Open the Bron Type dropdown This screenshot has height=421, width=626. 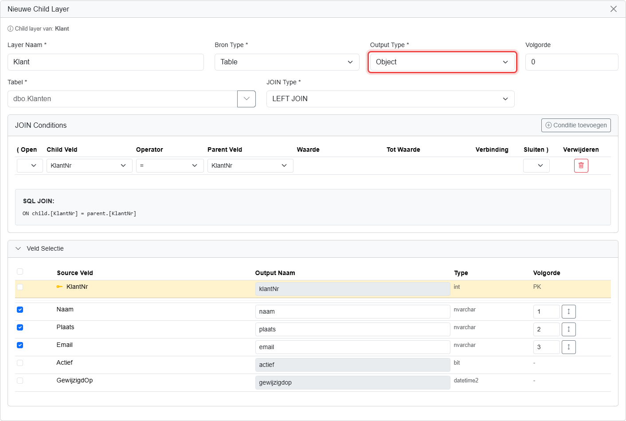point(287,62)
